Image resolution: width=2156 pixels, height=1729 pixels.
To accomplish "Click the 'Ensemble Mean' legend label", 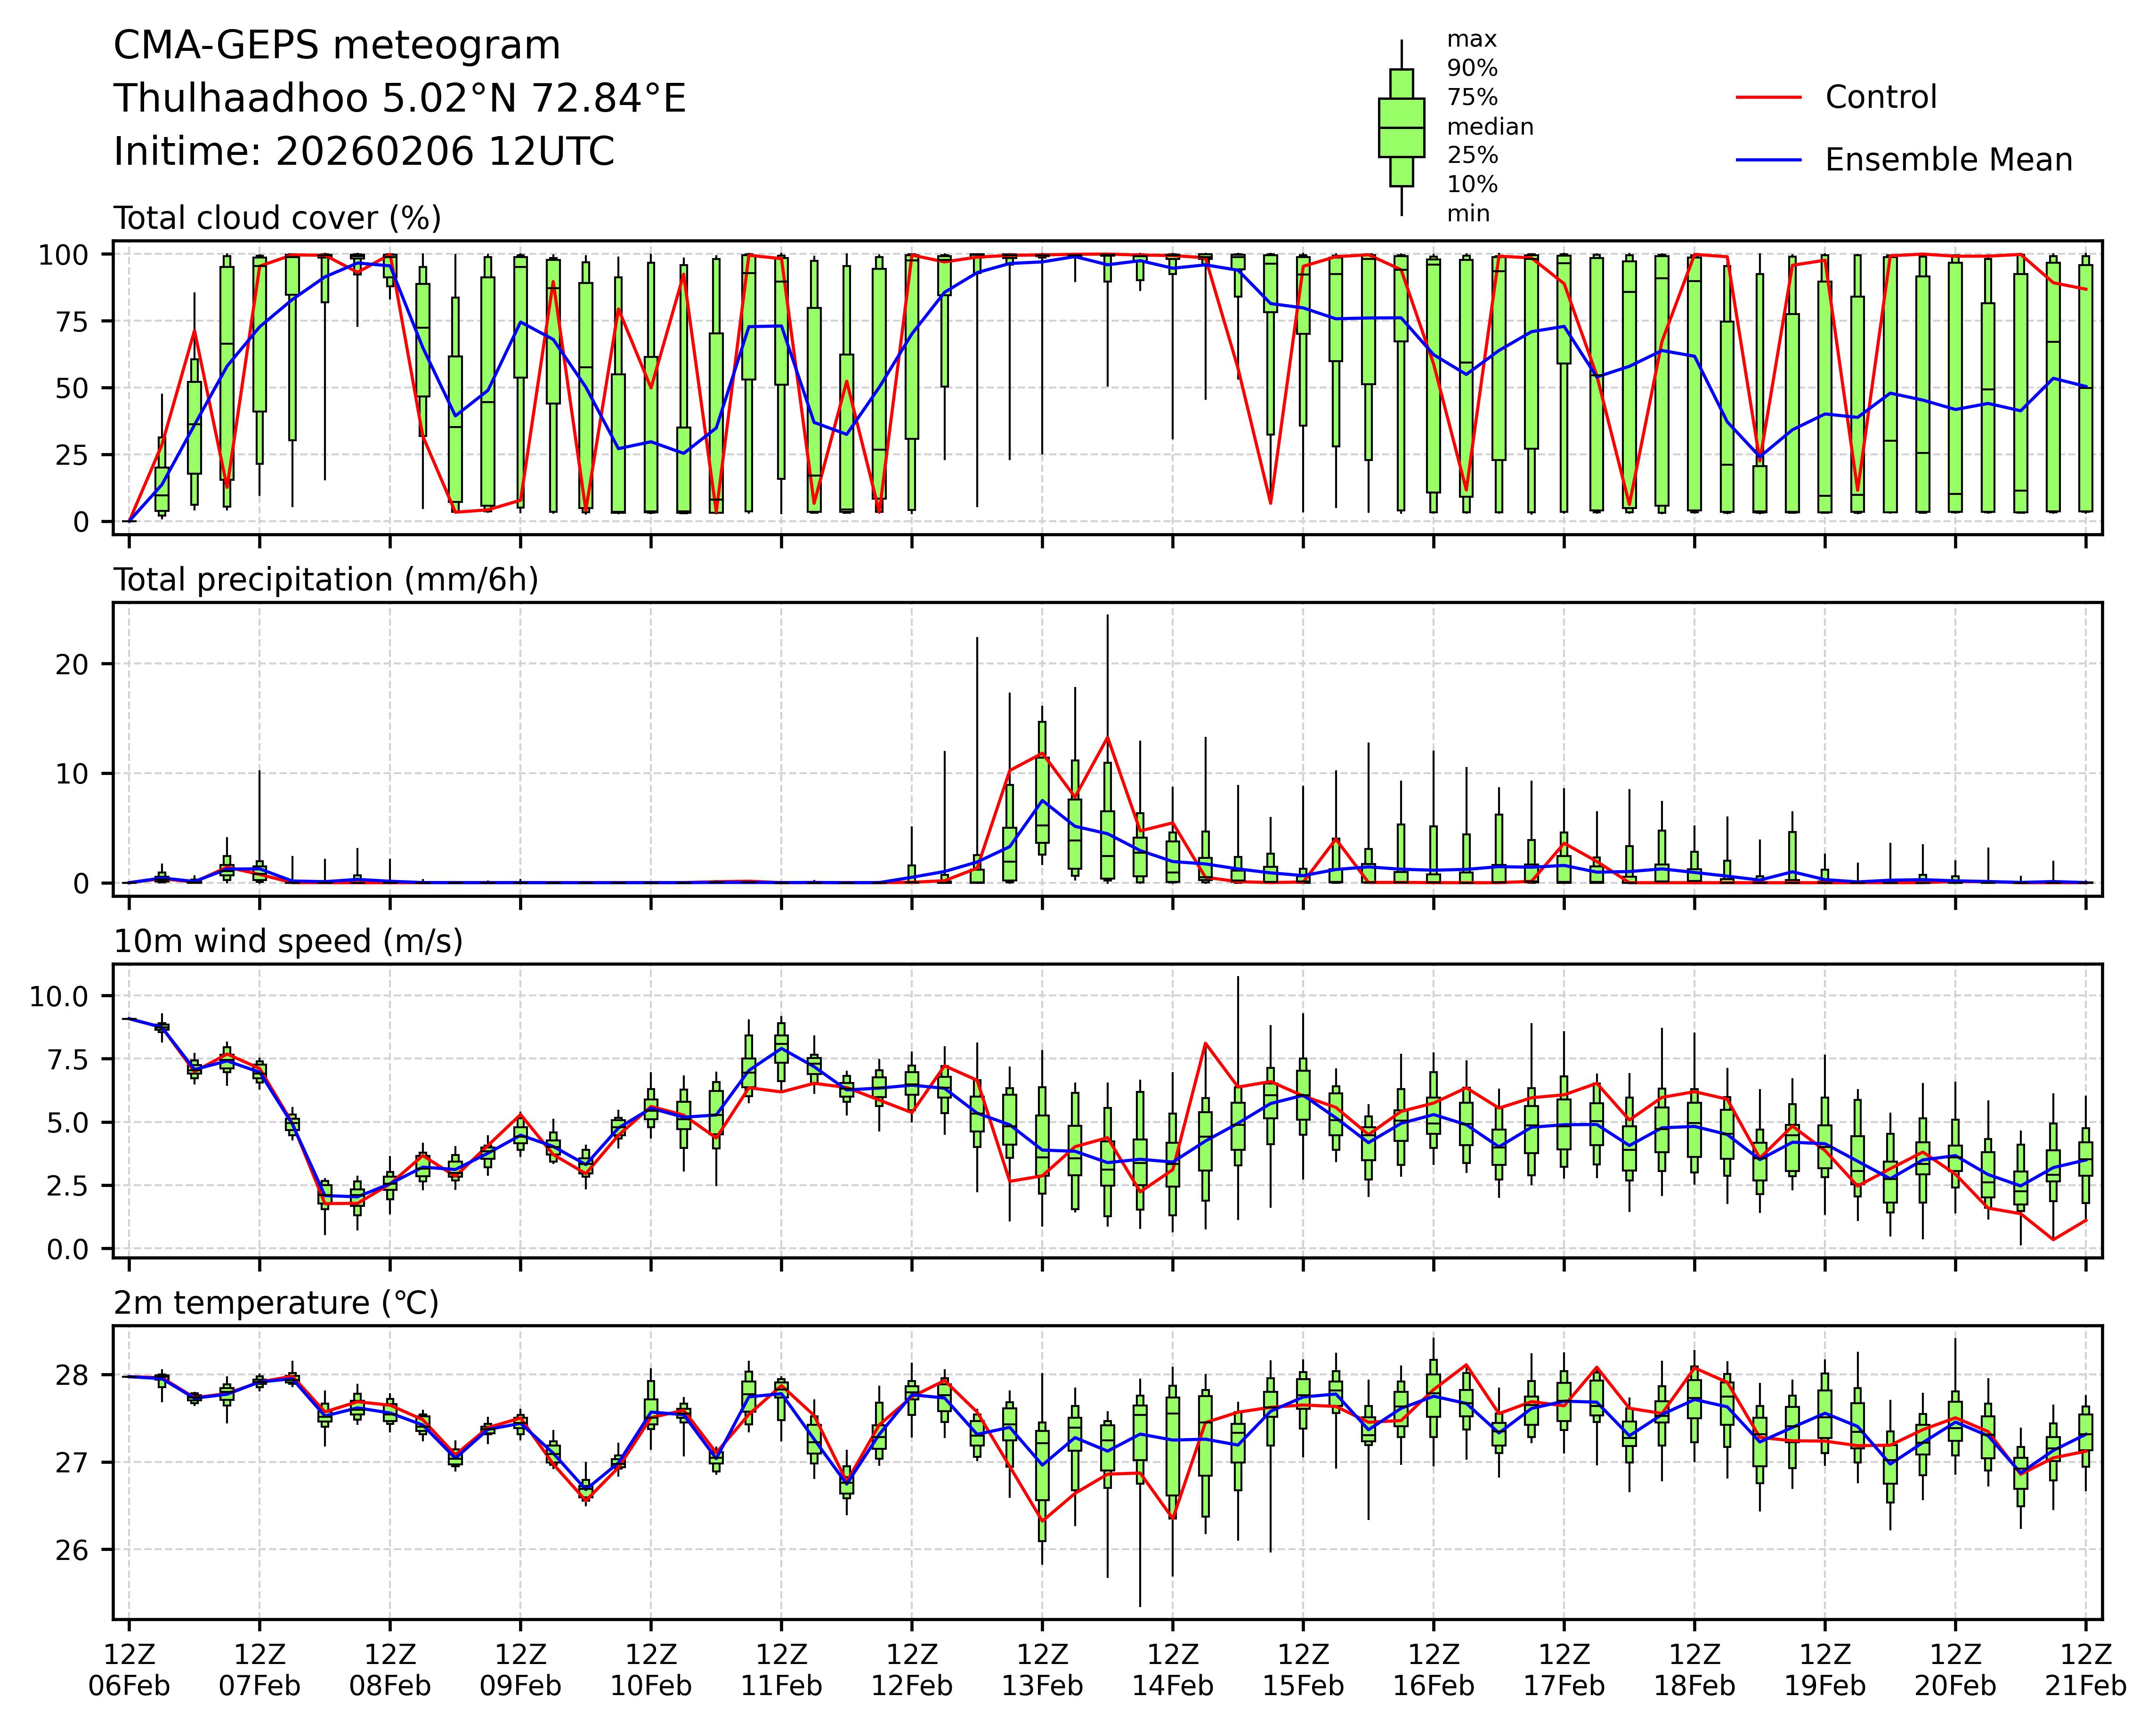I will [x=1948, y=160].
